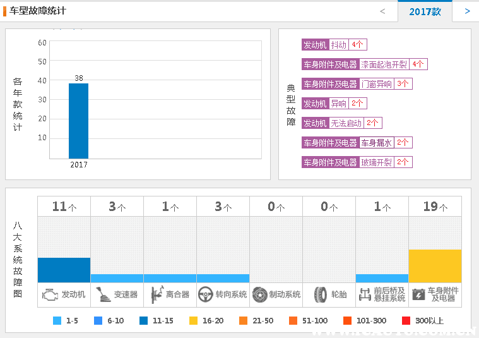Select the steering system (转向系统) wheel icon

click(x=206, y=294)
